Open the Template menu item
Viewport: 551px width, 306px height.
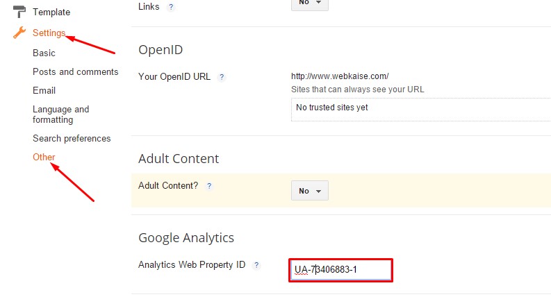point(51,12)
